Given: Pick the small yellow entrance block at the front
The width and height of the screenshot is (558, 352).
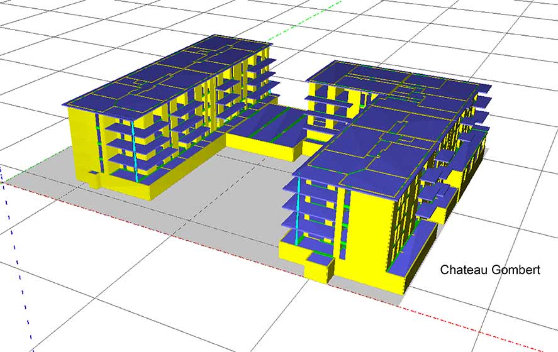Looking at the screenshot, I should click(x=318, y=267).
